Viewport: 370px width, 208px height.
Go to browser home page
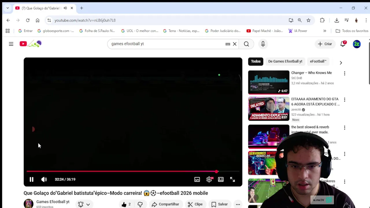tap(38, 20)
